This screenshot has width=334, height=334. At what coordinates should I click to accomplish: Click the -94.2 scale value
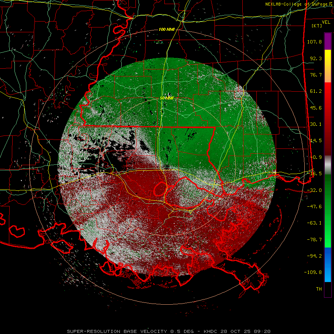point(314,256)
